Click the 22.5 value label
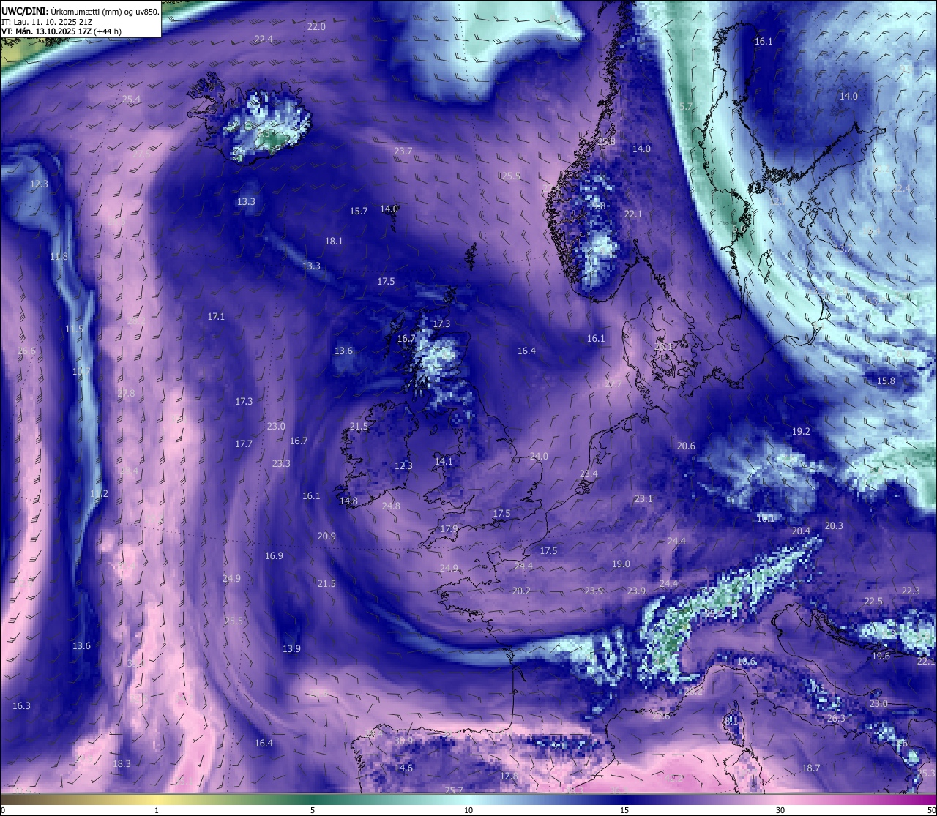The height and width of the screenshot is (816, 937). pos(873,601)
